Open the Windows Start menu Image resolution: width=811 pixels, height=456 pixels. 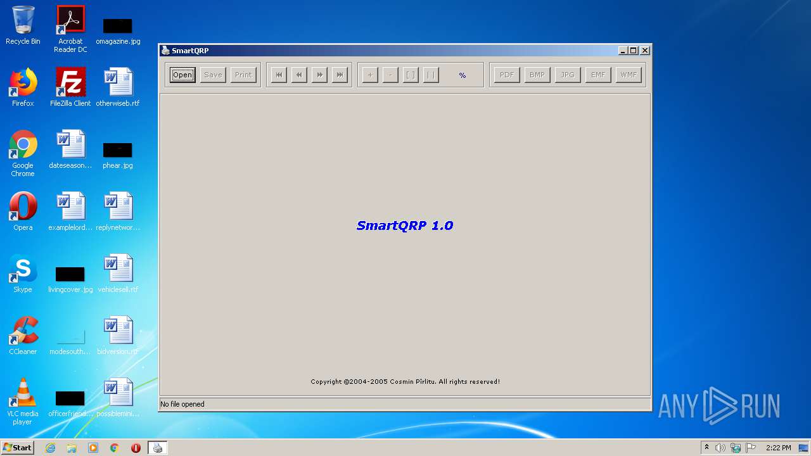[x=18, y=447]
